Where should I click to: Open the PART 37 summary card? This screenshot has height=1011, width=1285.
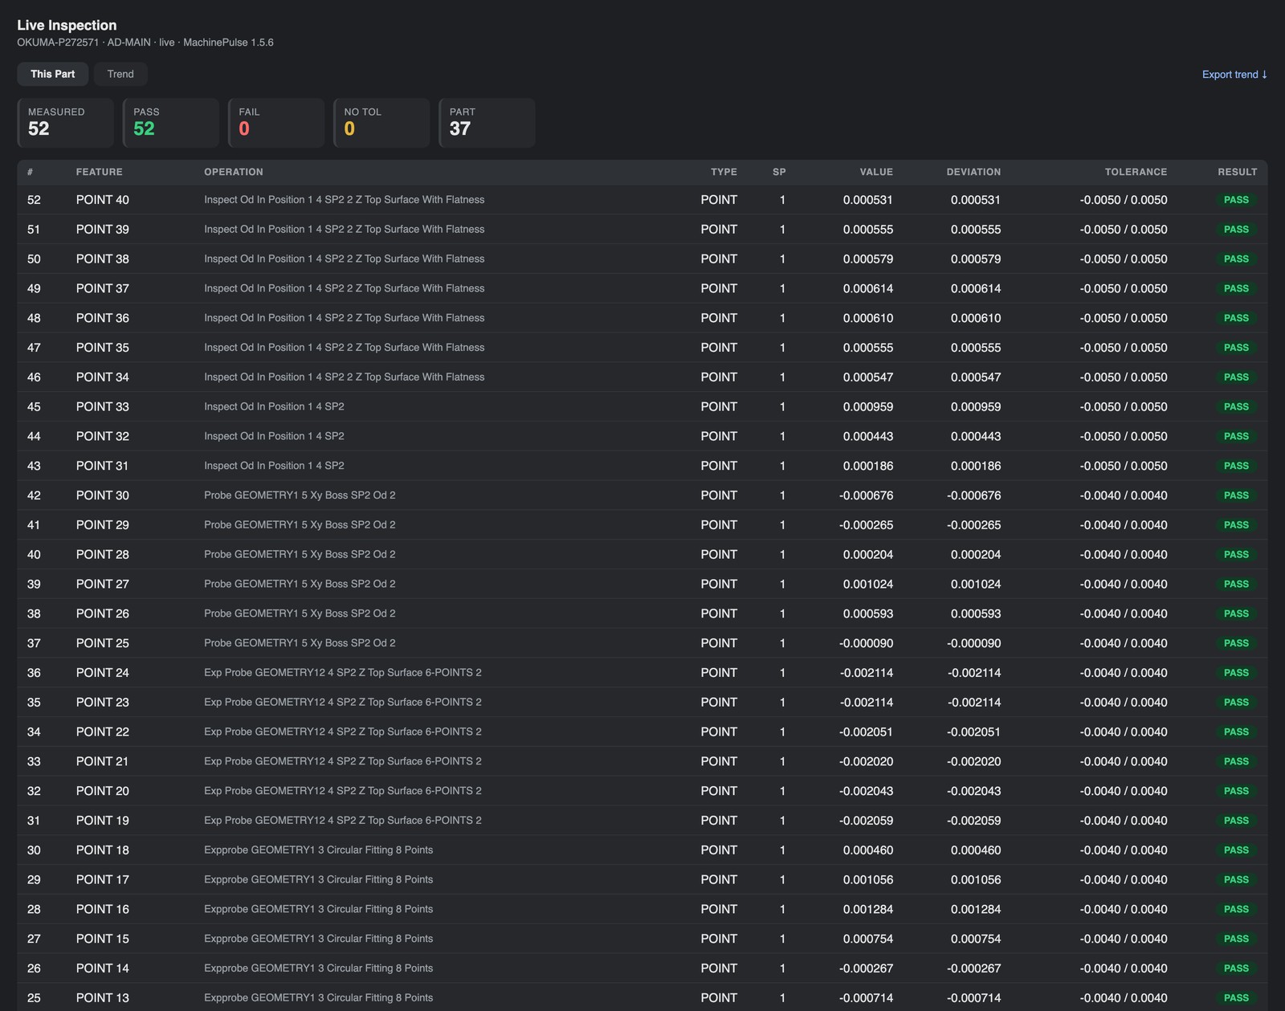[487, 123]
